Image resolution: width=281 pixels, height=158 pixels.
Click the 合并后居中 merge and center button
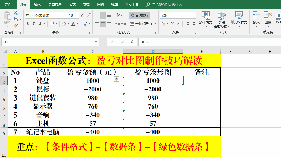tap(141, 24)
